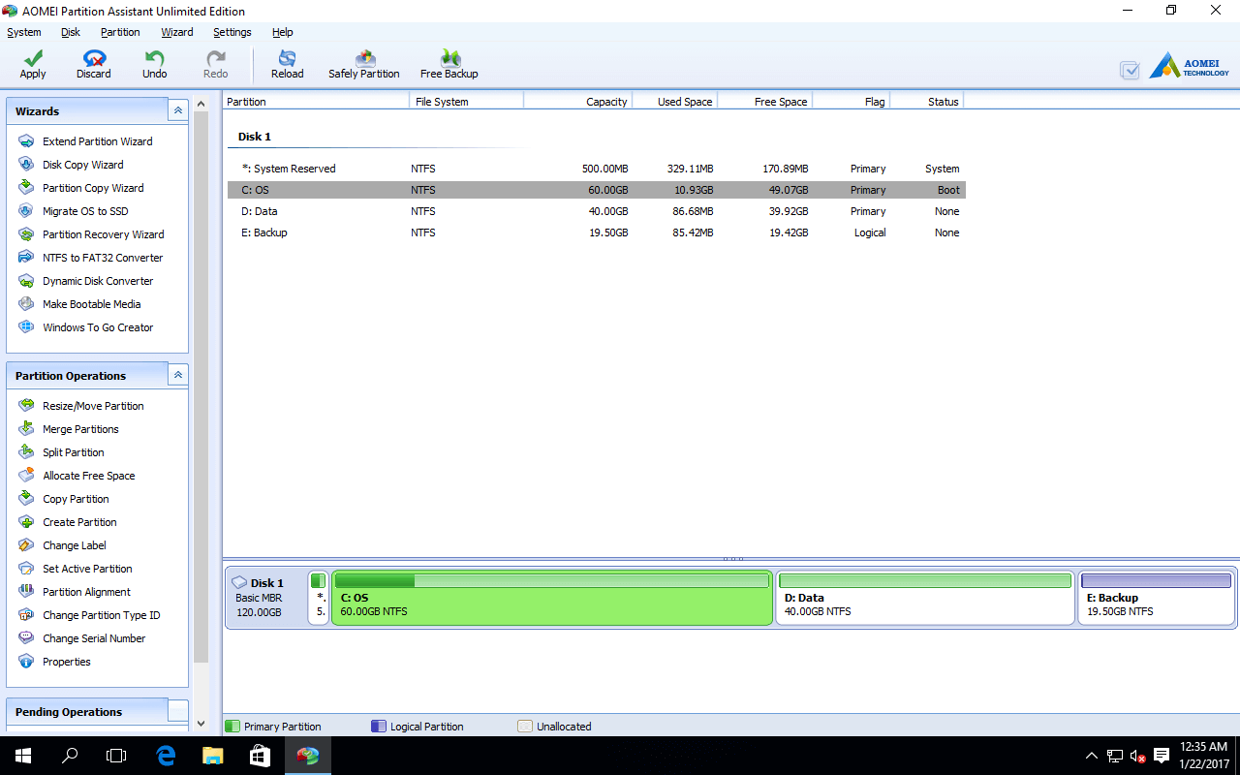1240x775 pixels.
Task: Collapse the Wizards panel
Action: [x=178, y=109]
